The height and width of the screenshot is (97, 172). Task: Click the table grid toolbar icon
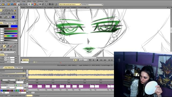coord(50,4)
